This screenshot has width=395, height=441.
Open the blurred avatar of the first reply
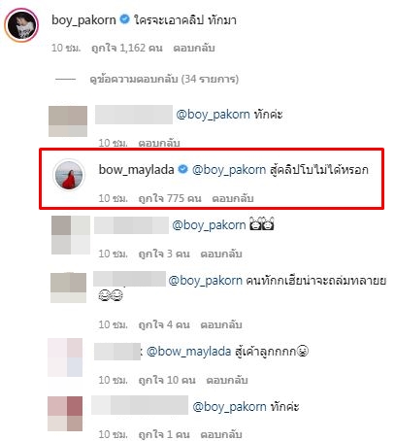pyautogui.click(x=68, y=121)
